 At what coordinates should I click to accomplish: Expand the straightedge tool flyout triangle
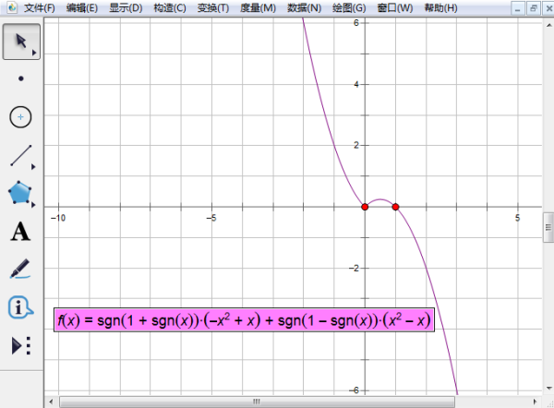(33, 167)
